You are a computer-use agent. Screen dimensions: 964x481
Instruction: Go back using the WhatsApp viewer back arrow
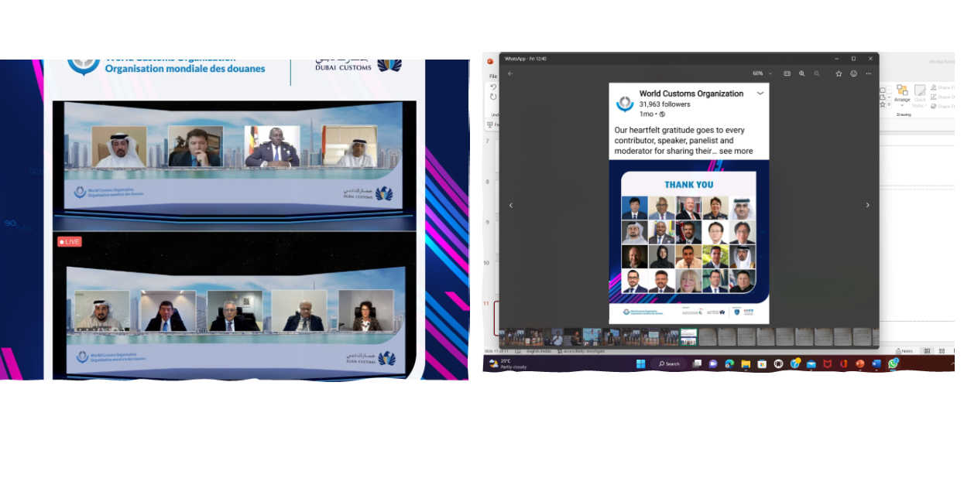(510, 73)
